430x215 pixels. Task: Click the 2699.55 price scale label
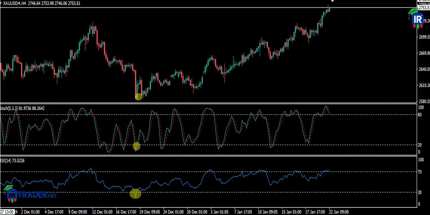[x=424, y=37]
